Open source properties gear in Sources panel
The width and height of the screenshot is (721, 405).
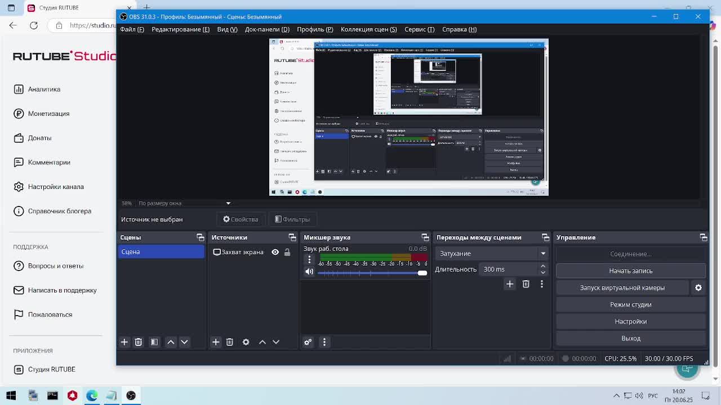click(x=246, y=342)
